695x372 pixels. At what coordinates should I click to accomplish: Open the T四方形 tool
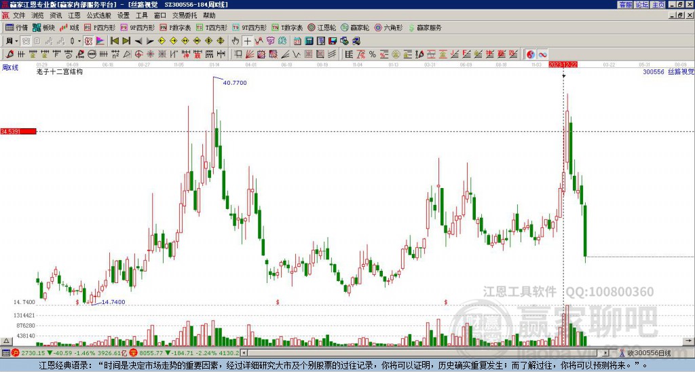pos(212,27)
